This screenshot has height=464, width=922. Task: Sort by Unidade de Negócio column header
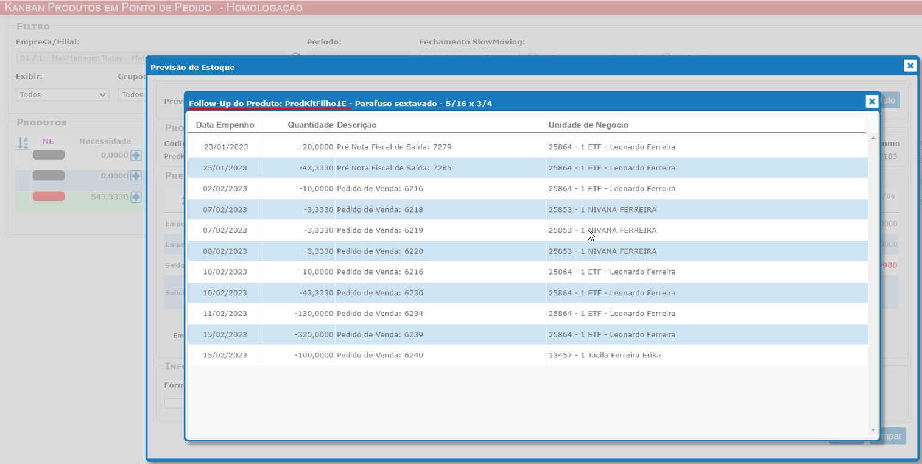coord(588,125)
